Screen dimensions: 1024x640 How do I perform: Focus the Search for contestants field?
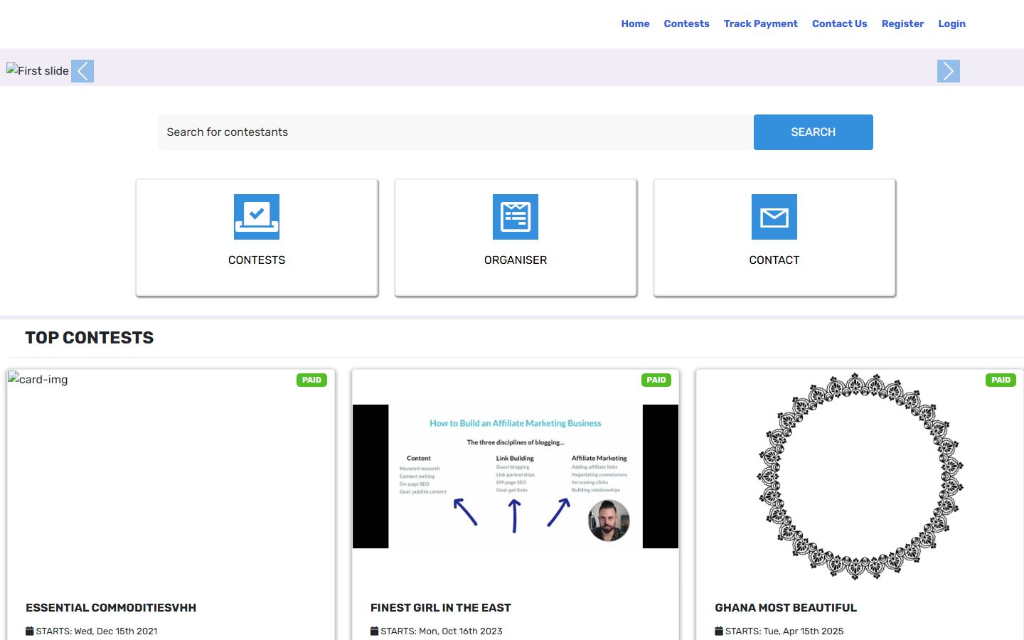click(x=456, y=132)
